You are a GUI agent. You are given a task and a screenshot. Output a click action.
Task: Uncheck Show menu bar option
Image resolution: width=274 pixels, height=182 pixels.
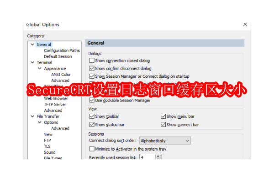[163, 116]
